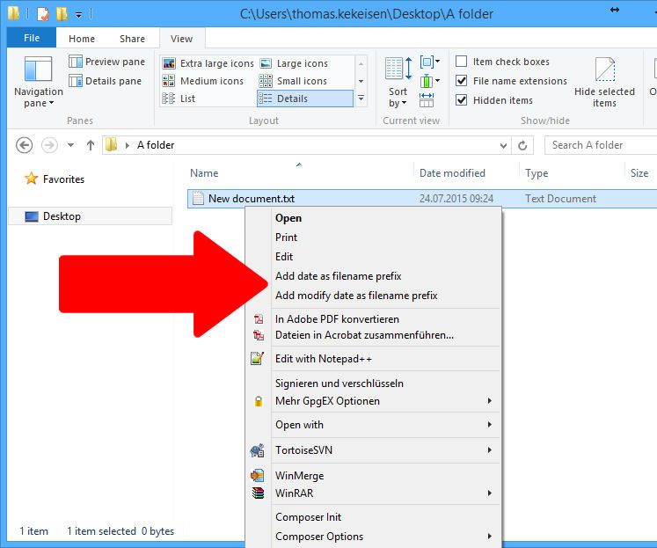657x548 pixels.
Task: Refresh the A folder view
Action: 522,145
